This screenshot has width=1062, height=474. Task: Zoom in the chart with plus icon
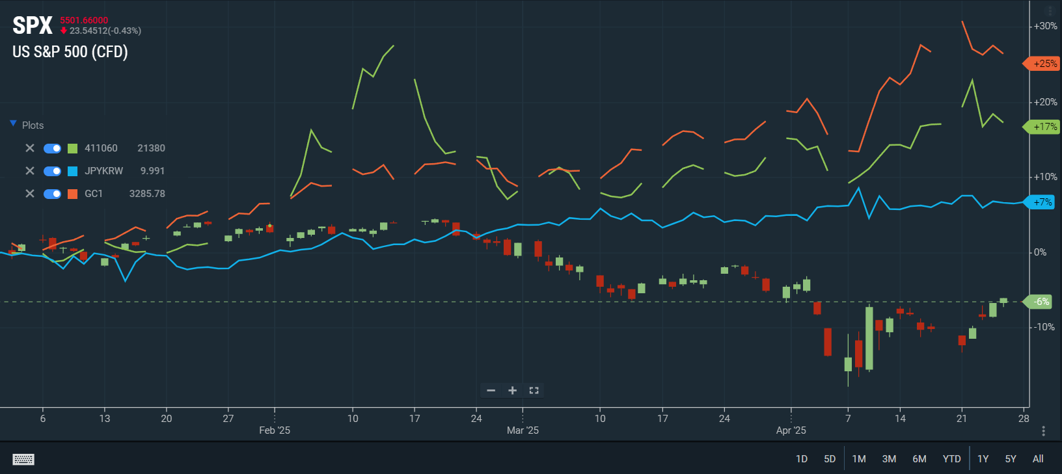point(513,391)
